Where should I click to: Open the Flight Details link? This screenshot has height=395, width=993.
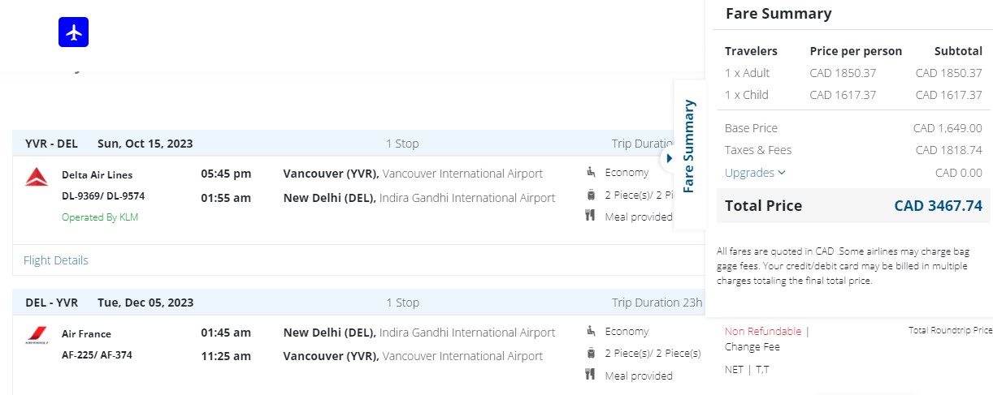coord(55,260)
